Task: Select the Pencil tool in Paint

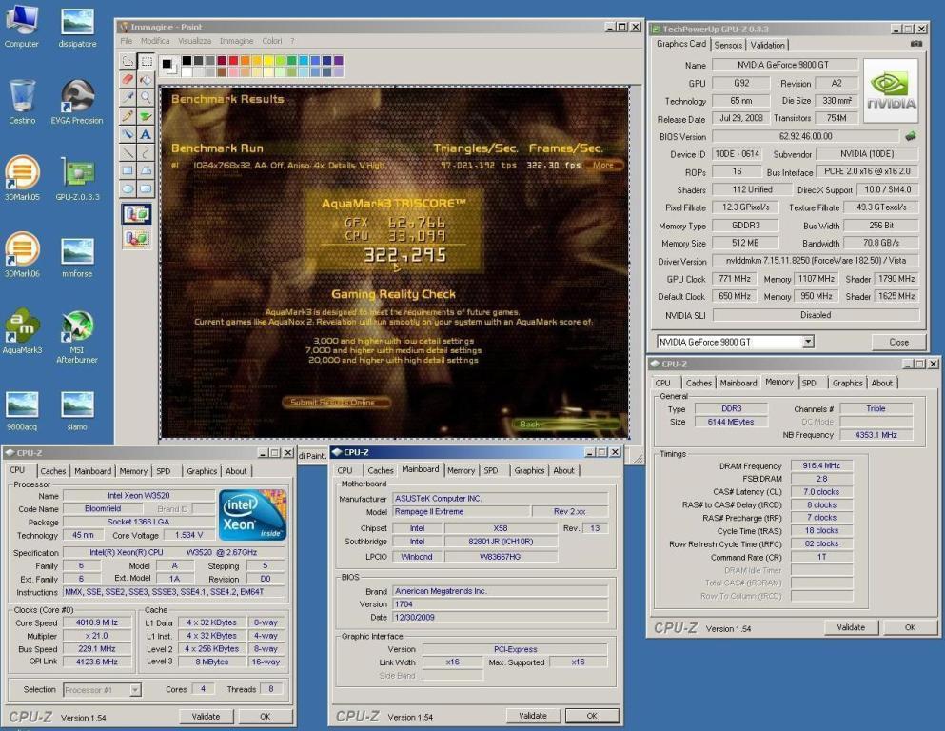Action: tap(128, 116)
